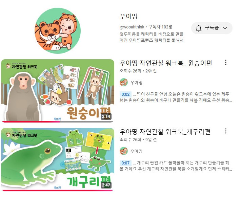Open the 구독중 subscribed button
Viewport: 239px width, 199px height.
pos(212,28)
